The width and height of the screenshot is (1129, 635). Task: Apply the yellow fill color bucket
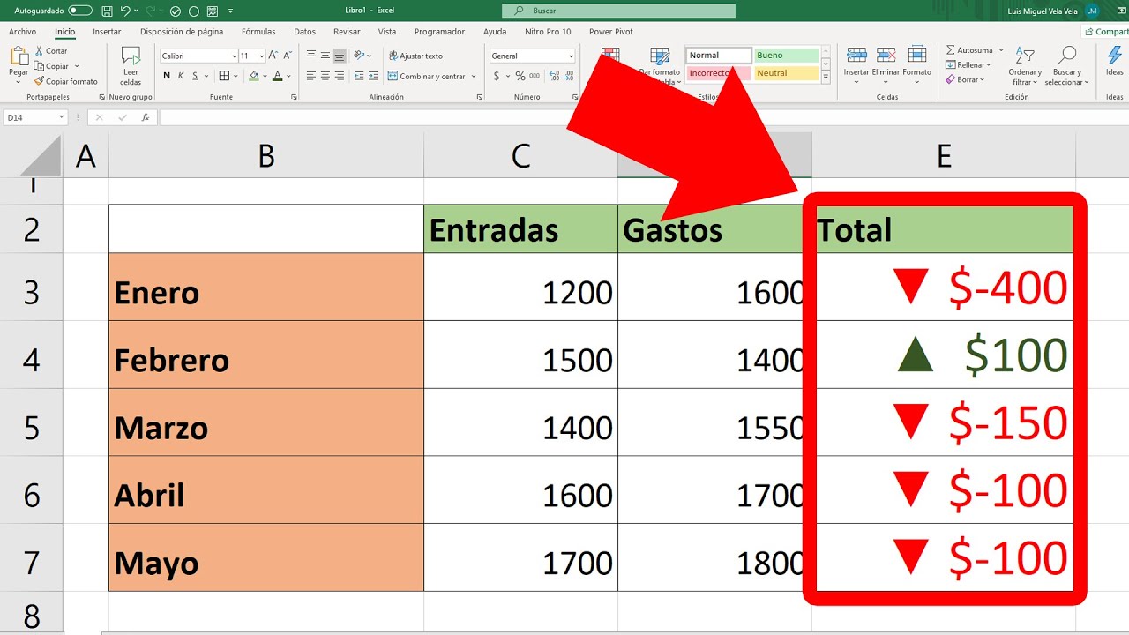pyautogui.click(x=253, y=76)
